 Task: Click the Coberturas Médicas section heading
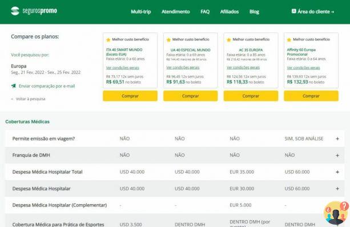coord(27,122)
